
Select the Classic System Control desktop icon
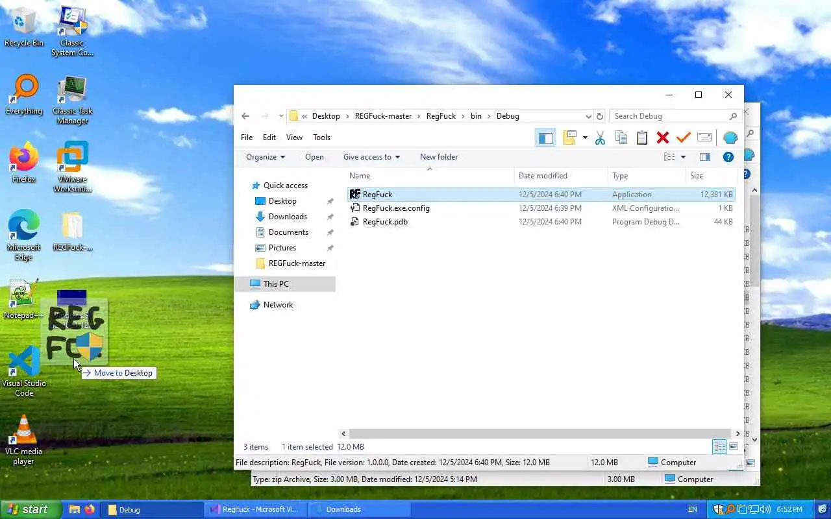tap(73, 31)
